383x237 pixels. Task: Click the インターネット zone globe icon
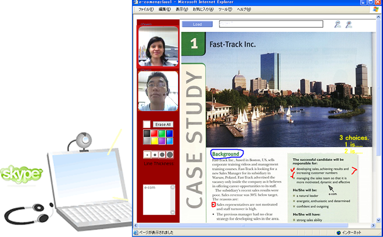point(338,233)
